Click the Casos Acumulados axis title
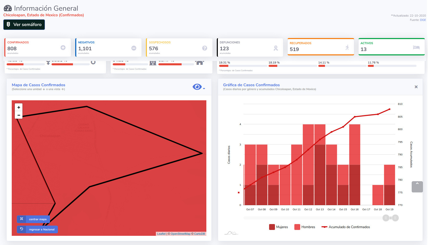The image size is (428, 245). (411, 154)
